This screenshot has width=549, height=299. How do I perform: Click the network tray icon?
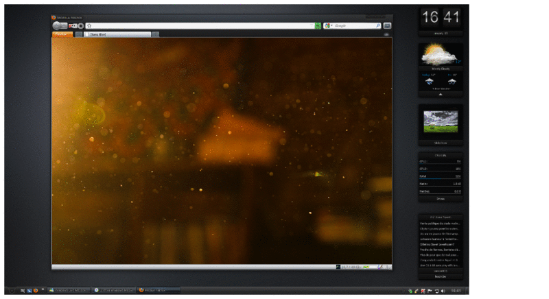(436, 291)
